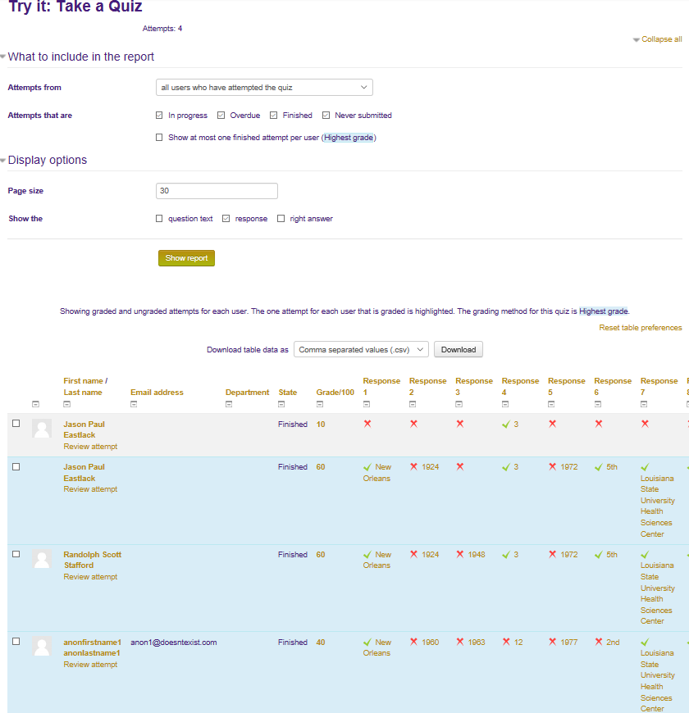Hide the Response 1 column via its icon
Viewport: 689px width, 713px height.
[x=367, y=404]
